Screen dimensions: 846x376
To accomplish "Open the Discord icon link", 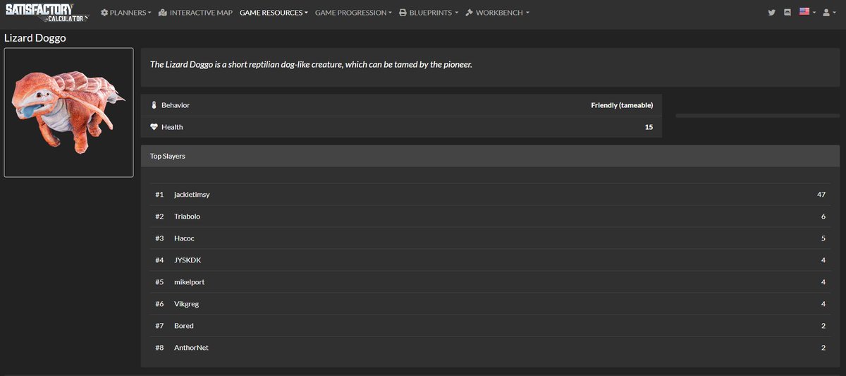I will point(787,13).
